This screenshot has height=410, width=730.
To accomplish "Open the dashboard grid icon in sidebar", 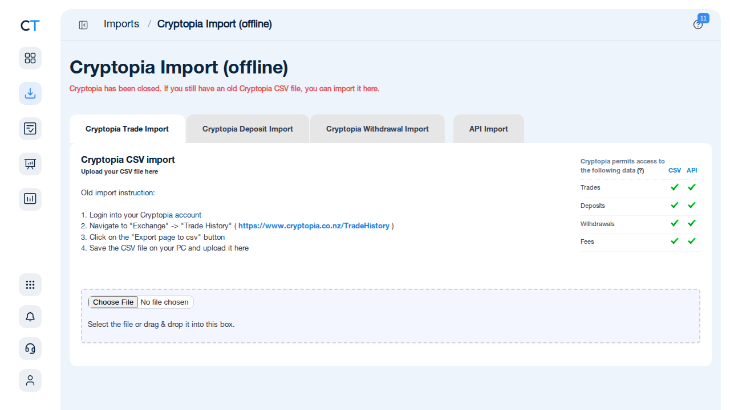I will click(30, 58).
